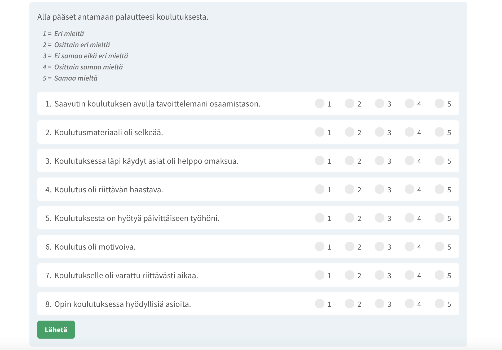Set 'Koulutus oli motivoiva' to 1
The height and width of the screenshot is (350, 502).
pos(320,246)
